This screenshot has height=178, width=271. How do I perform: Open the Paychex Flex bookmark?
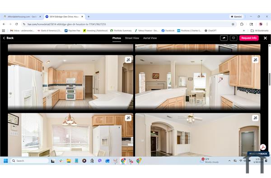pyautogui.click(x=72, y=31)
